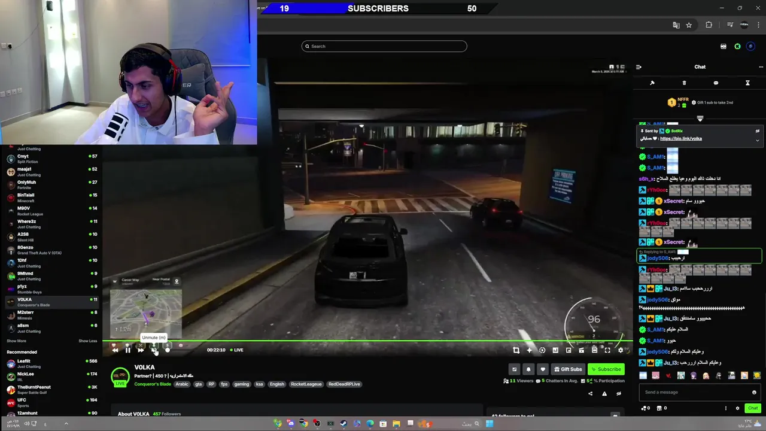Click the trash icon in chat toolbar
This screenshot has width=766, height=431.
(x=684, y=83)
